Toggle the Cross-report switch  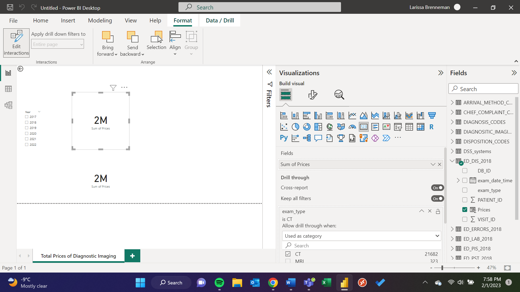coord(437,188)
